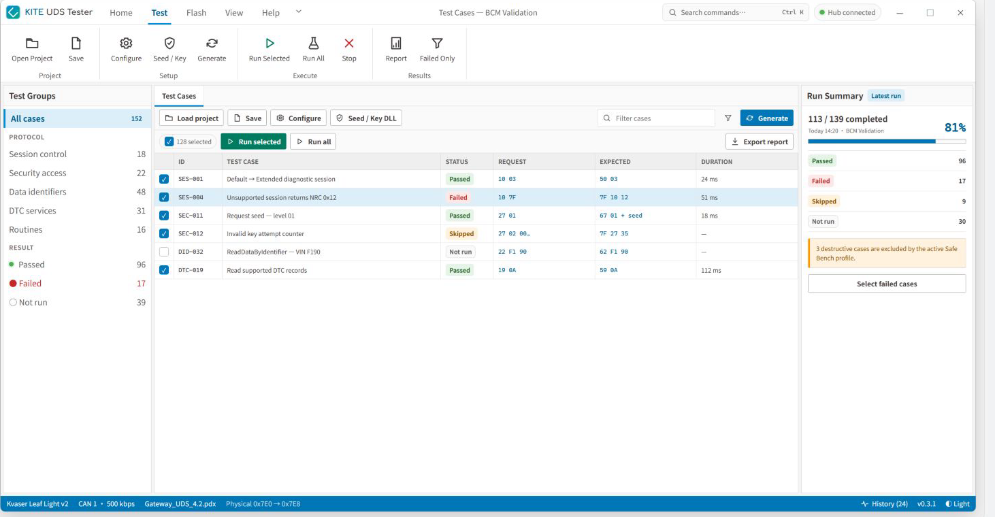Click Save icon in Project ribbon group
Image resolution: width=995 pixels, height=517 pixels.
[76, 44]
